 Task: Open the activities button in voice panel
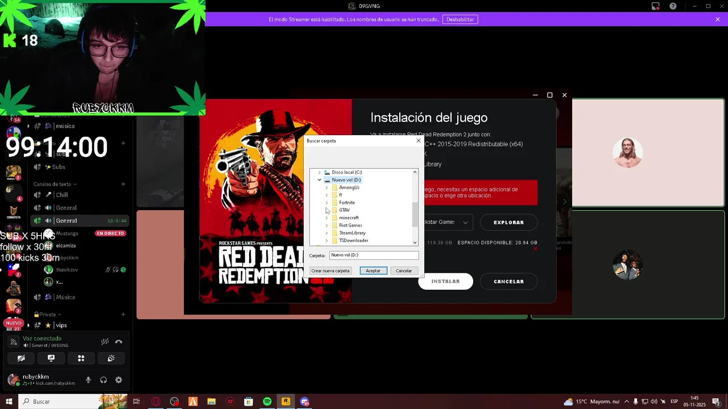tap(81, 358)
